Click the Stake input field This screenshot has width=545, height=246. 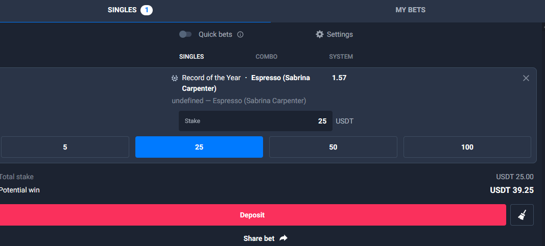[x=255, y=121]
